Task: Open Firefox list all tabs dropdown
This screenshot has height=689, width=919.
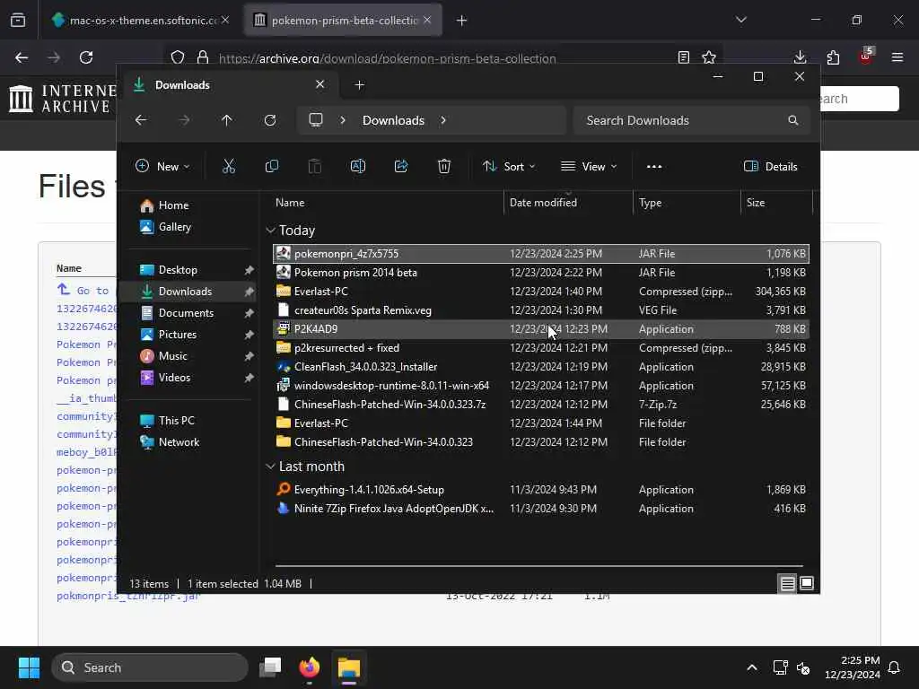Action: [740, 20]
